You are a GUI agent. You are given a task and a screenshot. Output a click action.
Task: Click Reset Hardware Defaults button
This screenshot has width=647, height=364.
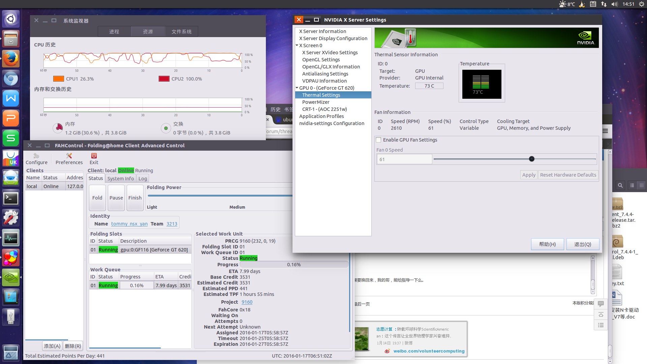568,175
